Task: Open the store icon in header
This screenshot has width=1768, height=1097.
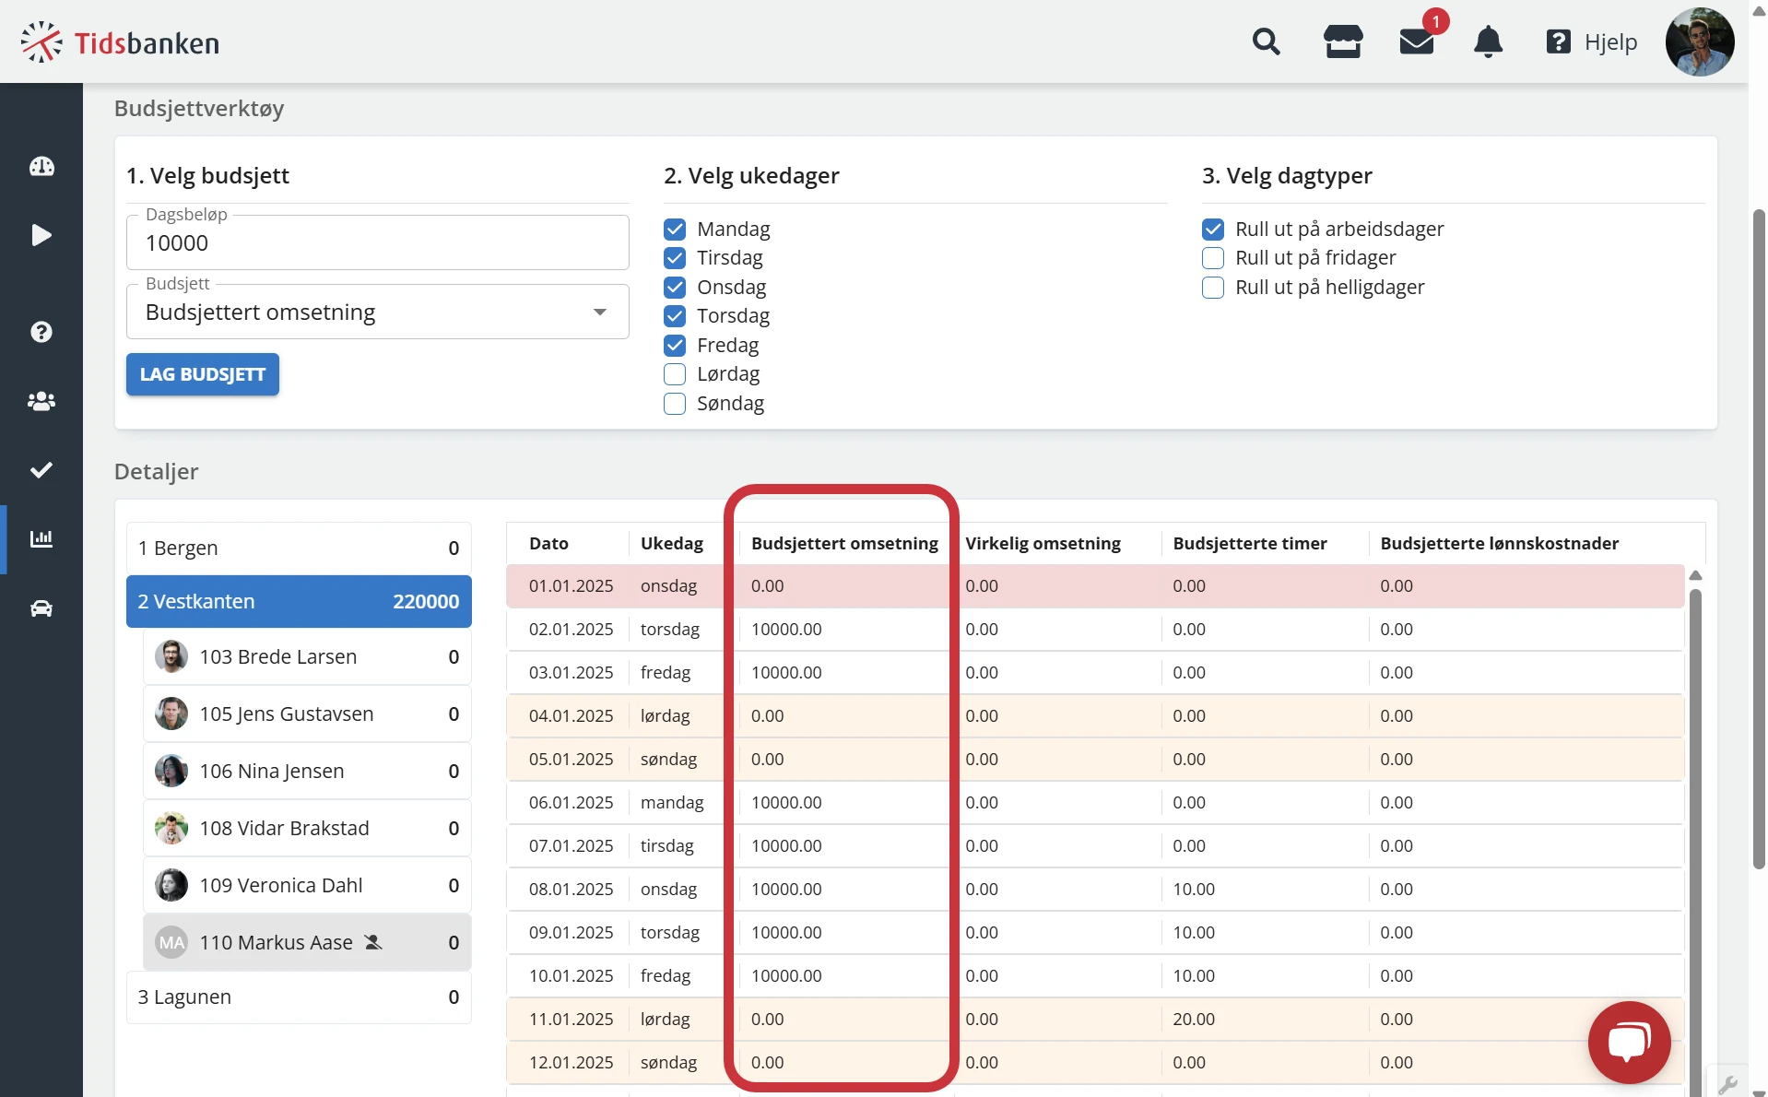Action: [x=1343, y=41]
